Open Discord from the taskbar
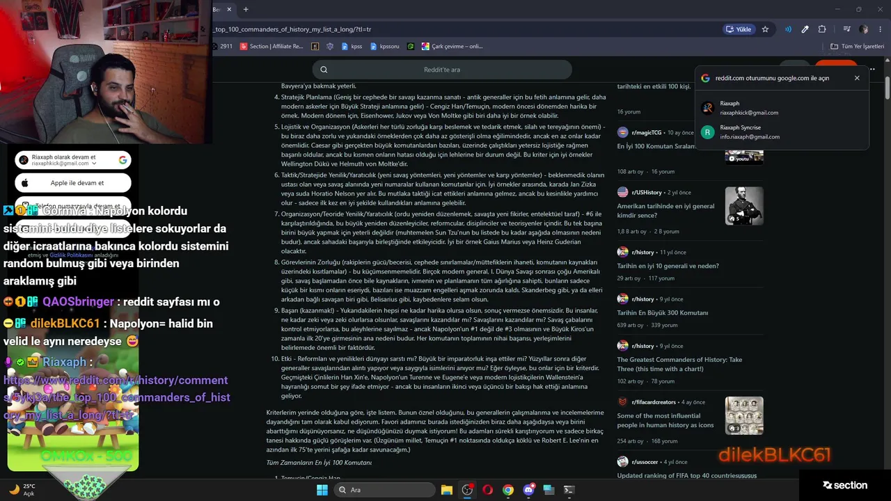Image resolution: width=891 pixels, height=501 pixels. (528, 490)
